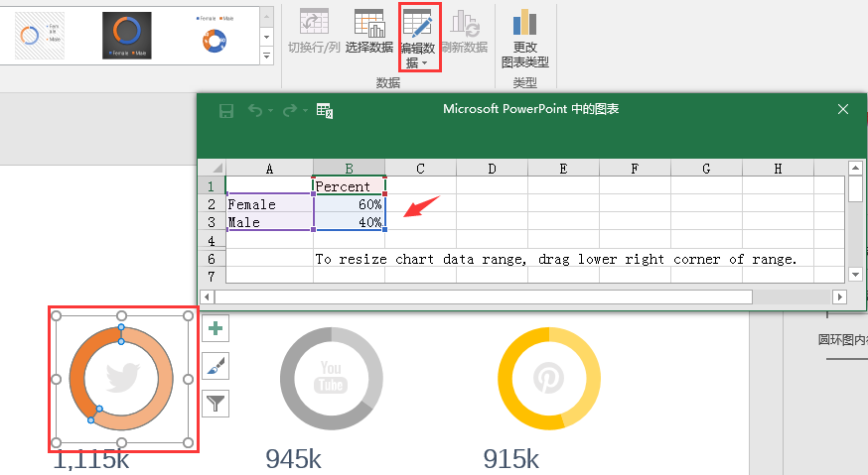This screenshot has width=868, height=475.
Task: Select row 3 header
Action: (212, 222)
